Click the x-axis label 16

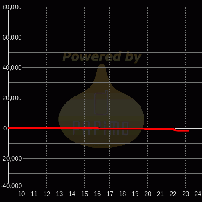97,194
